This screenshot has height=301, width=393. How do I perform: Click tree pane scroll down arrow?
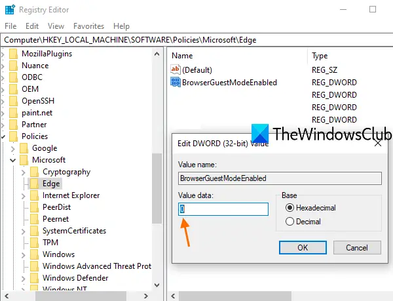tap(157, 285)
